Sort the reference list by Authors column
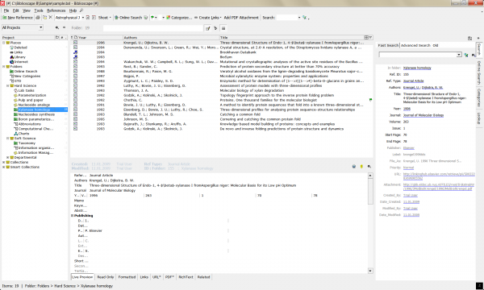Screen dimensions: 484x290 170,37
